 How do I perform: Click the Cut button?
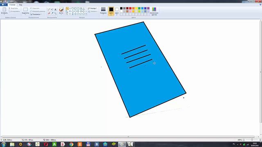[x=13, y=8]
